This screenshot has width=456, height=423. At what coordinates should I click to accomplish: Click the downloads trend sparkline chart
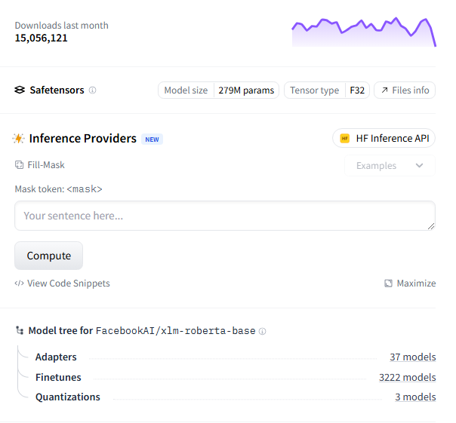click(x=364, y=32)
